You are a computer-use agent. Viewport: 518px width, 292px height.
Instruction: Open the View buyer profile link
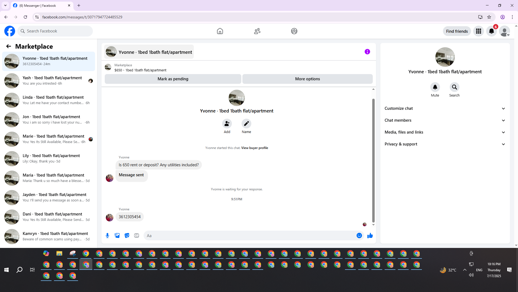(255, 148)
